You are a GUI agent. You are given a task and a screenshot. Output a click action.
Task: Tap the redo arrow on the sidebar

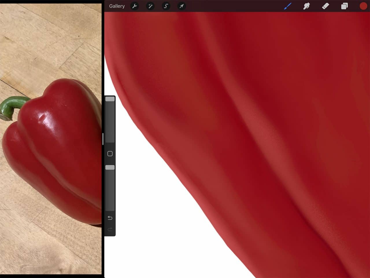pos(110,229)
